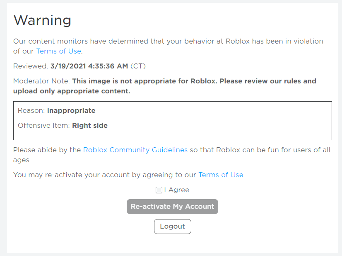Select the Warning heading text

click(x=42, y=20)
